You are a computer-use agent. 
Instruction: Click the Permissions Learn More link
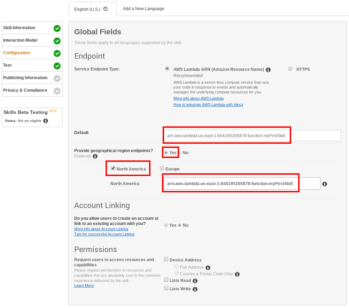tap(84, 285)
